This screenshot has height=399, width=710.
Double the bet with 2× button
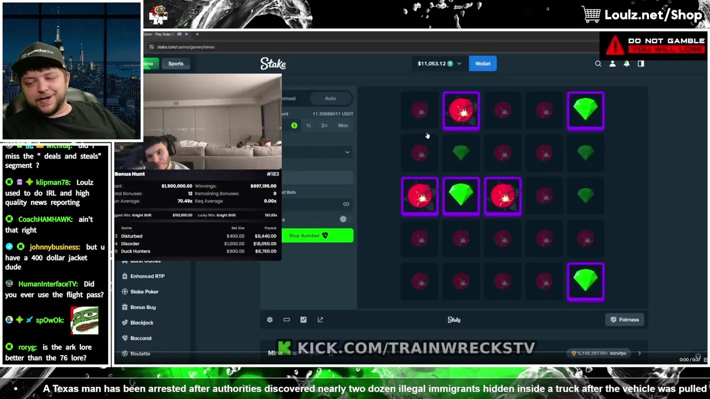point(324,126)
